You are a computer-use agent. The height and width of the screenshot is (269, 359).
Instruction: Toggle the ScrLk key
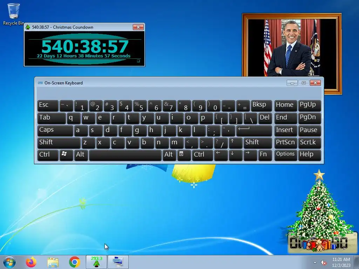point(310,143)
